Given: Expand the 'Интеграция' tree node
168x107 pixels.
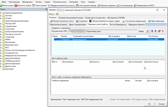Looking at the screenshot, I should point(1,42).
